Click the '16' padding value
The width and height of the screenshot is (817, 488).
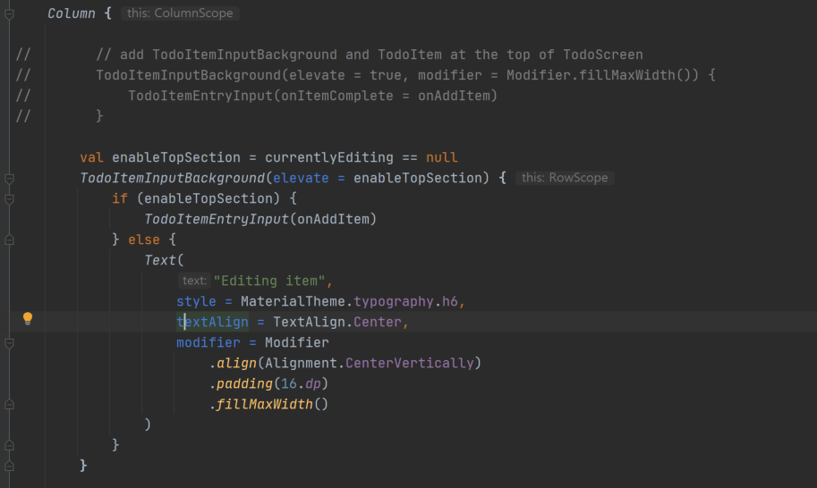tap(289, 383)
